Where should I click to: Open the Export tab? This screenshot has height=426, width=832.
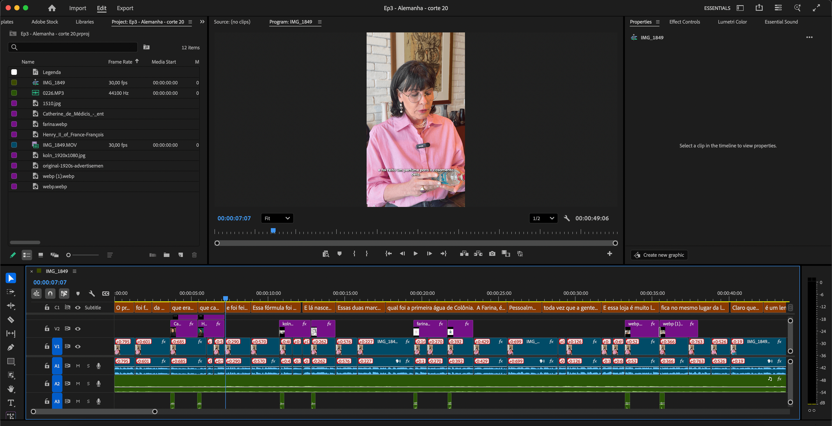point(125,8)
